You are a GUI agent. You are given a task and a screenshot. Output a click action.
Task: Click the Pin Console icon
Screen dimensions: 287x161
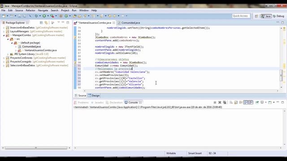pos(257,102)
